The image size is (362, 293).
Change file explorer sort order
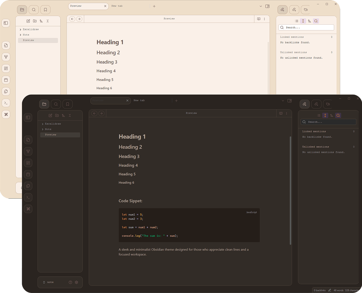[63, 115]
